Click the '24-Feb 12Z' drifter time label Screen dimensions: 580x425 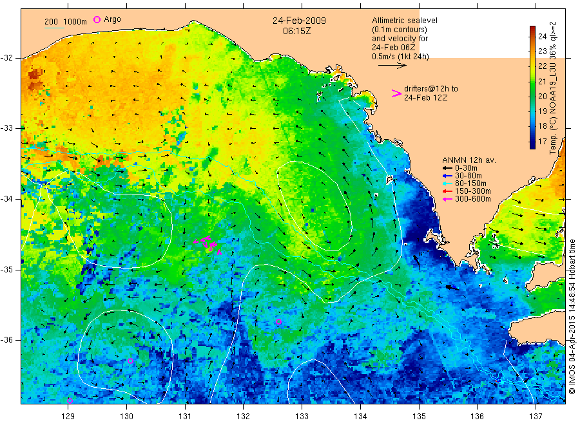tap(426, 98)
